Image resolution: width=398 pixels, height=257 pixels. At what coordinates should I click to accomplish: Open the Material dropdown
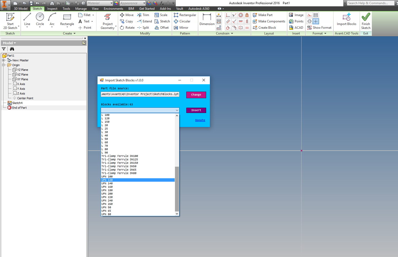(x=111, y=3)
